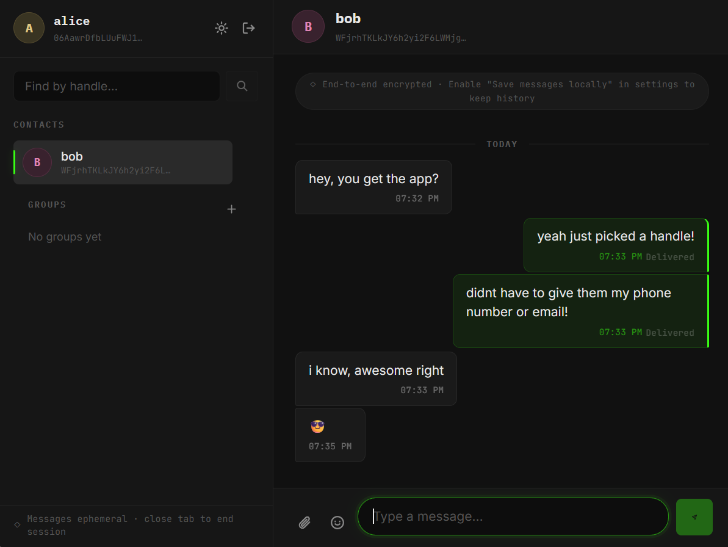
Task: Toggle light mode with the sun icon
Action: tap(221, 27)
